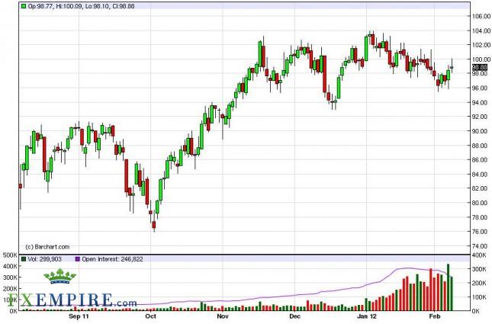Click the Jan 12 date axis label
The width and height of the screenshot is (492, 324).
pos(366,316)
